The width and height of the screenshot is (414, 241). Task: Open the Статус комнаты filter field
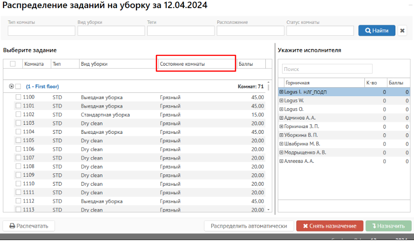click(x=320, y=30)
